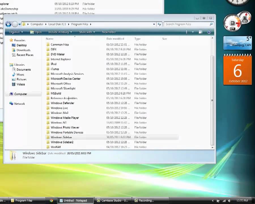Click the refresh arrow in the address bar

click(159, 24)
